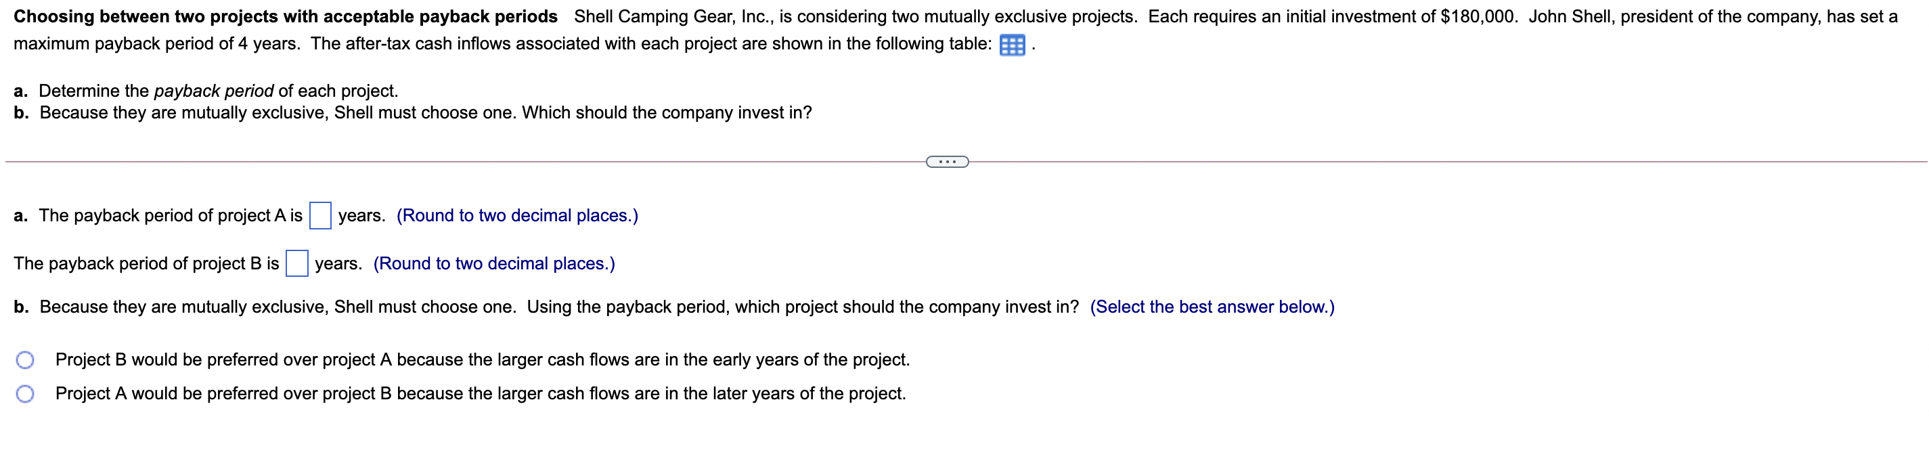Image resolution: width=1929 pixels, height=467 pixels.
Task: Click '(Round to two decimal places.)' after project B
Action: (495, 263)
